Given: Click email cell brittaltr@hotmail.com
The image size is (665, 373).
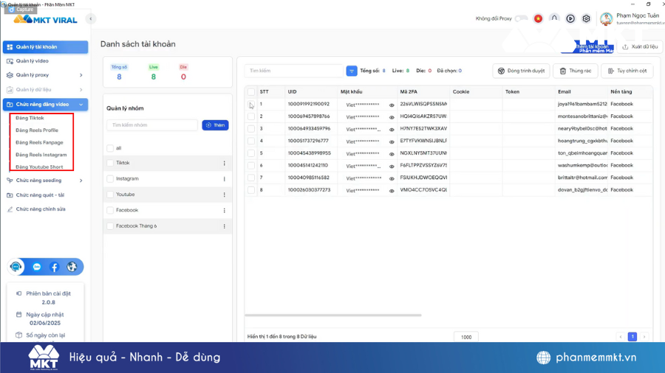Looking at the screenshot, I should click(x=582, y=178).
